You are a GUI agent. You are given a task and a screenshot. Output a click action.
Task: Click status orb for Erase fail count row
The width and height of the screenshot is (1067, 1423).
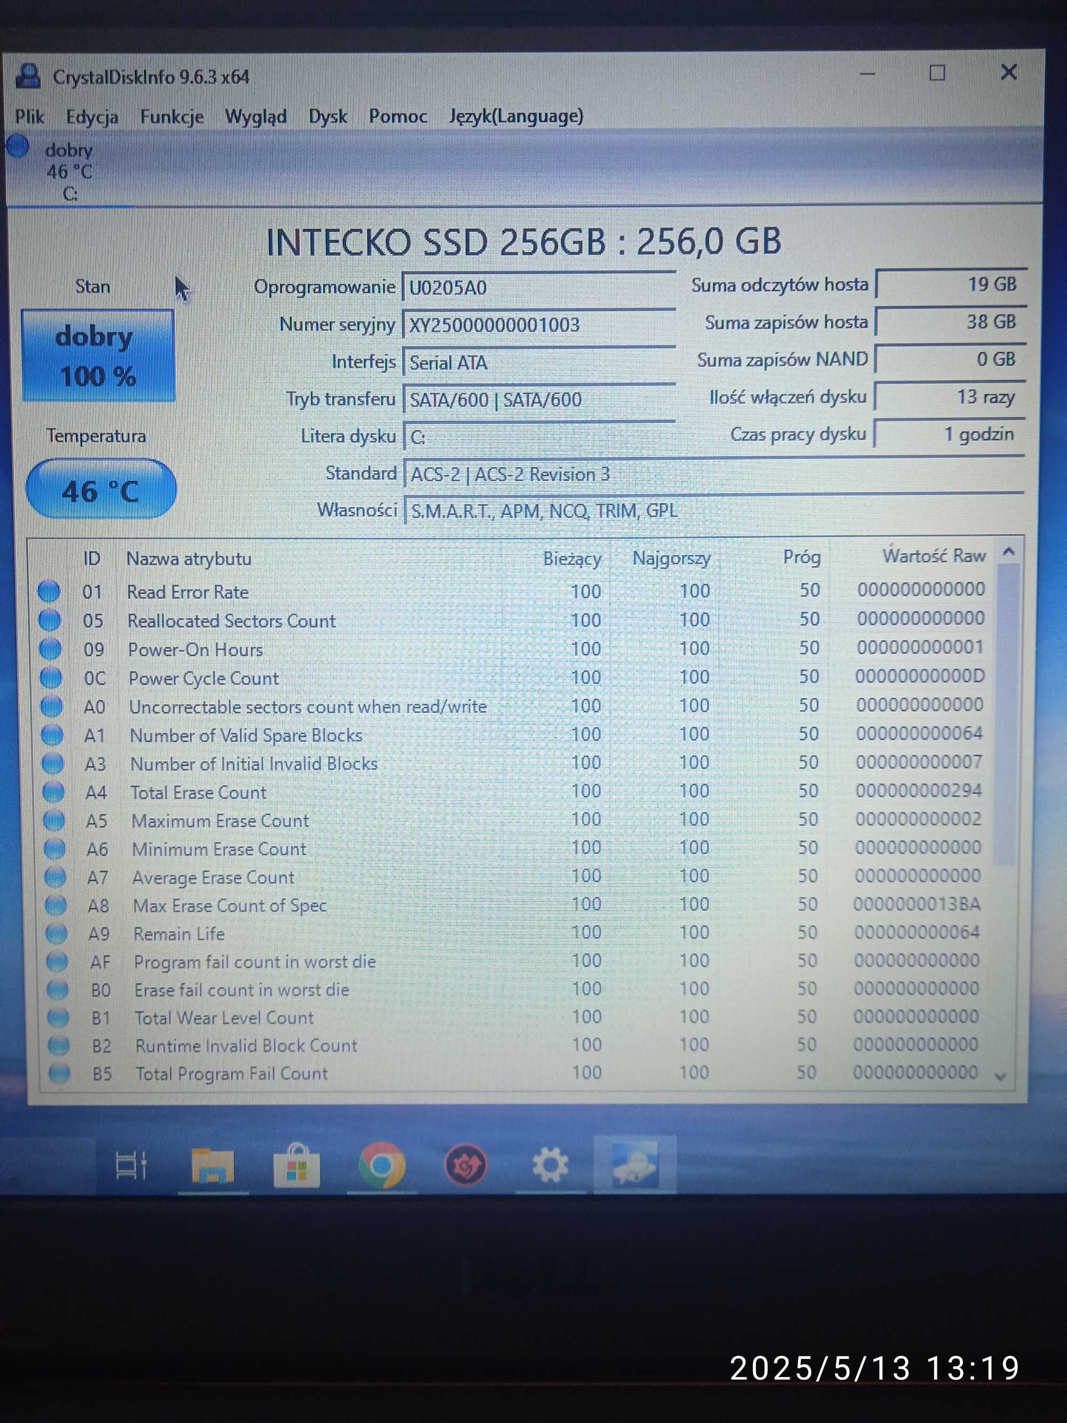click(x=58, y=989)
